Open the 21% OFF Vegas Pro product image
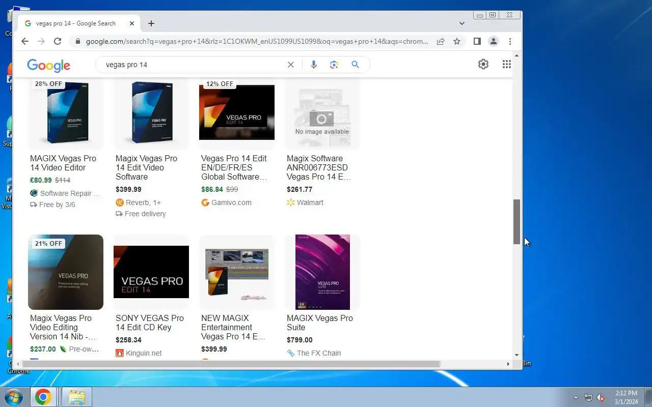Image resolution: width=652 pixels, height=407 pixels. pos(66,272)
